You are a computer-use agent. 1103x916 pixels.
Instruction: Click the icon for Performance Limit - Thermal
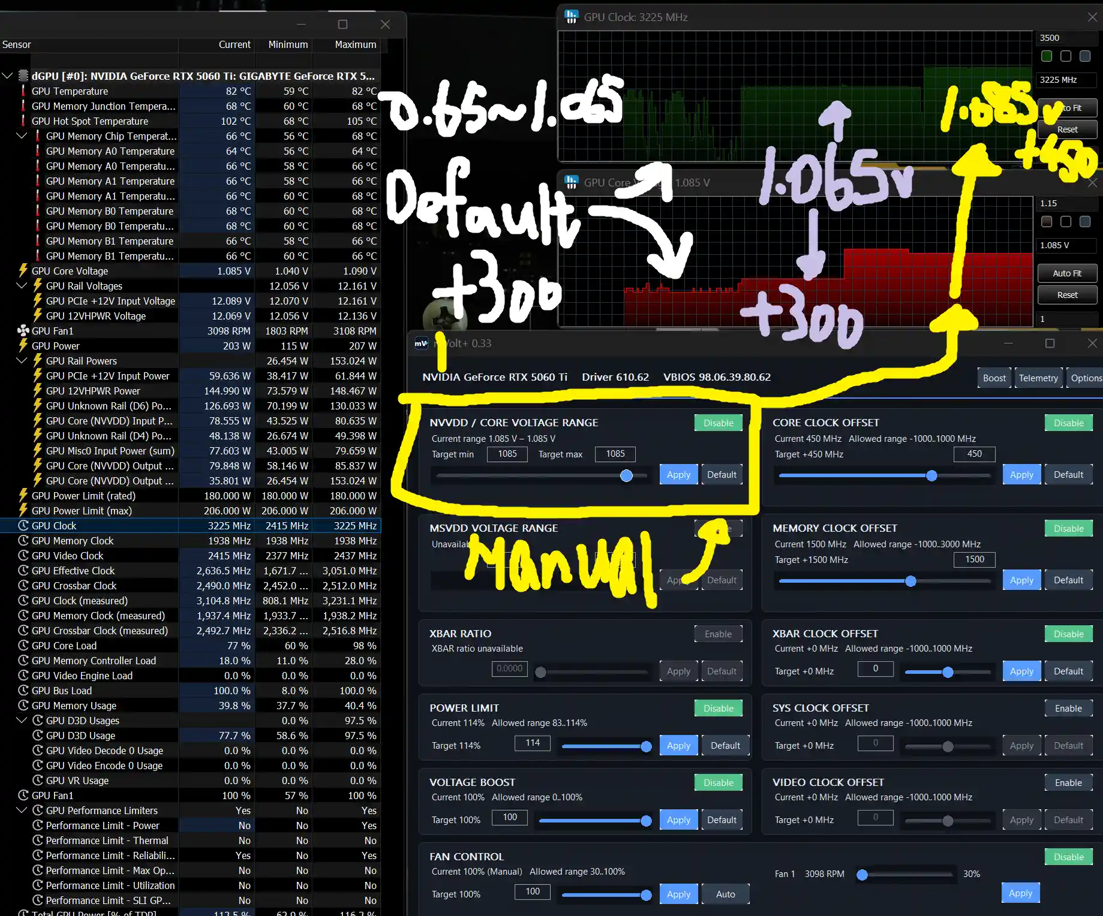(38, 840)
